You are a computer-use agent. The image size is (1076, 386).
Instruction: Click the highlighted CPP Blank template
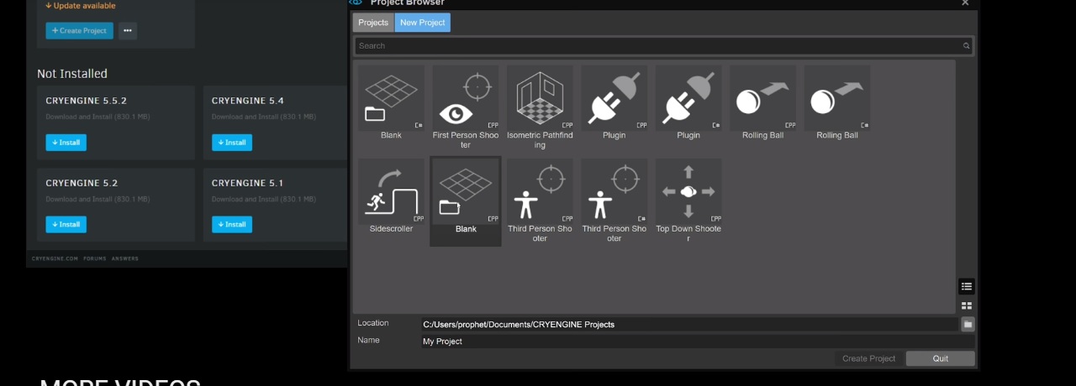click(x=465, y=201)
